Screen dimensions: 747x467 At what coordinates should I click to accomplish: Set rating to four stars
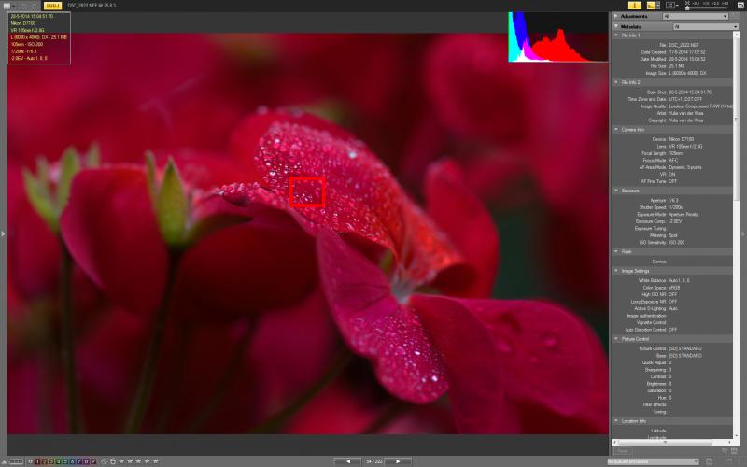(147, 461)
